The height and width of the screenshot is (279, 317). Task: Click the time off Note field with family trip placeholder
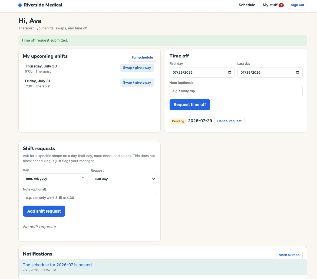[236, 91]
